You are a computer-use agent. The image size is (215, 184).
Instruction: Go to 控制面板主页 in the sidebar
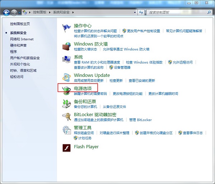click(20, 24)
